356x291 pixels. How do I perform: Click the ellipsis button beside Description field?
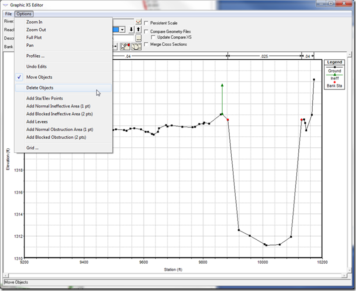tap(138, 38)
